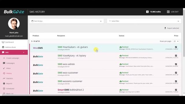The image size is (185, 104).
Task: Click the log out icon
Action: [x=168, y=12]
